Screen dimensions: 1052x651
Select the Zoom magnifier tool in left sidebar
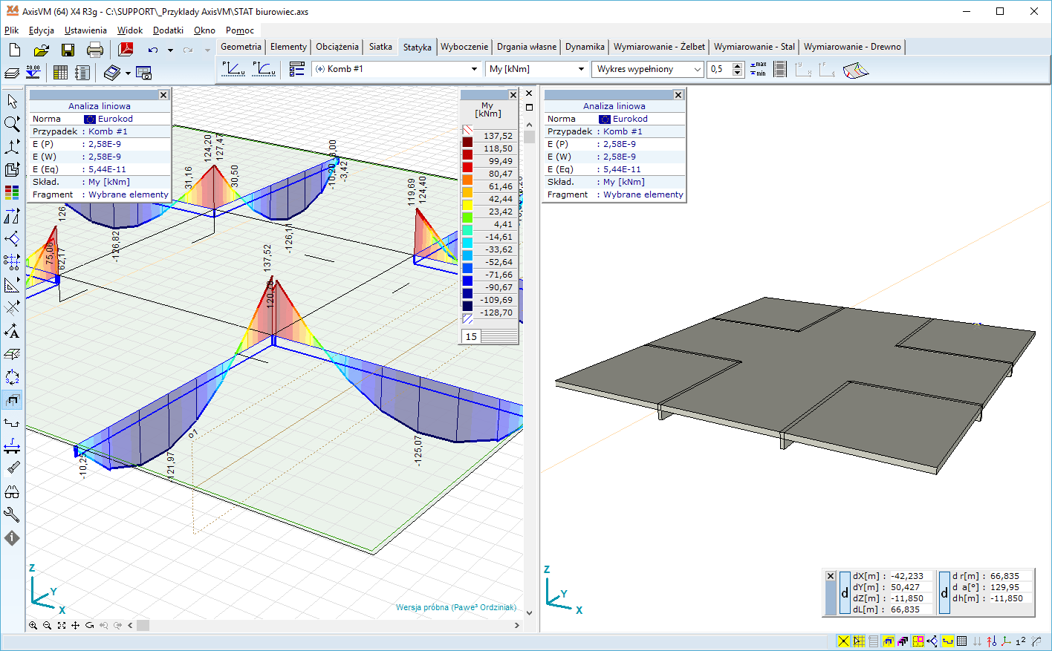tap(12, 124)
